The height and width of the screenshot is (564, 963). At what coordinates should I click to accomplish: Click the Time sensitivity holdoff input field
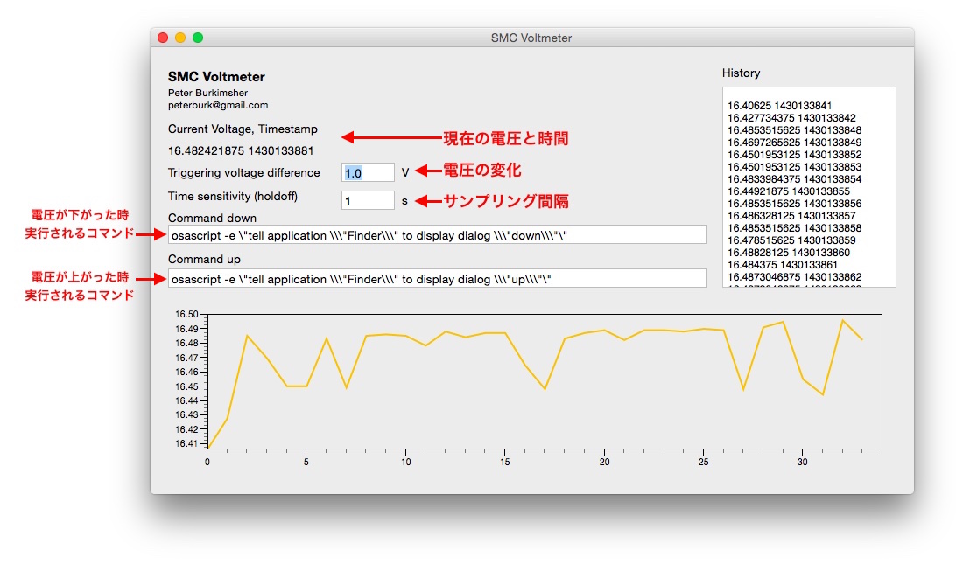tap(368, 200)
